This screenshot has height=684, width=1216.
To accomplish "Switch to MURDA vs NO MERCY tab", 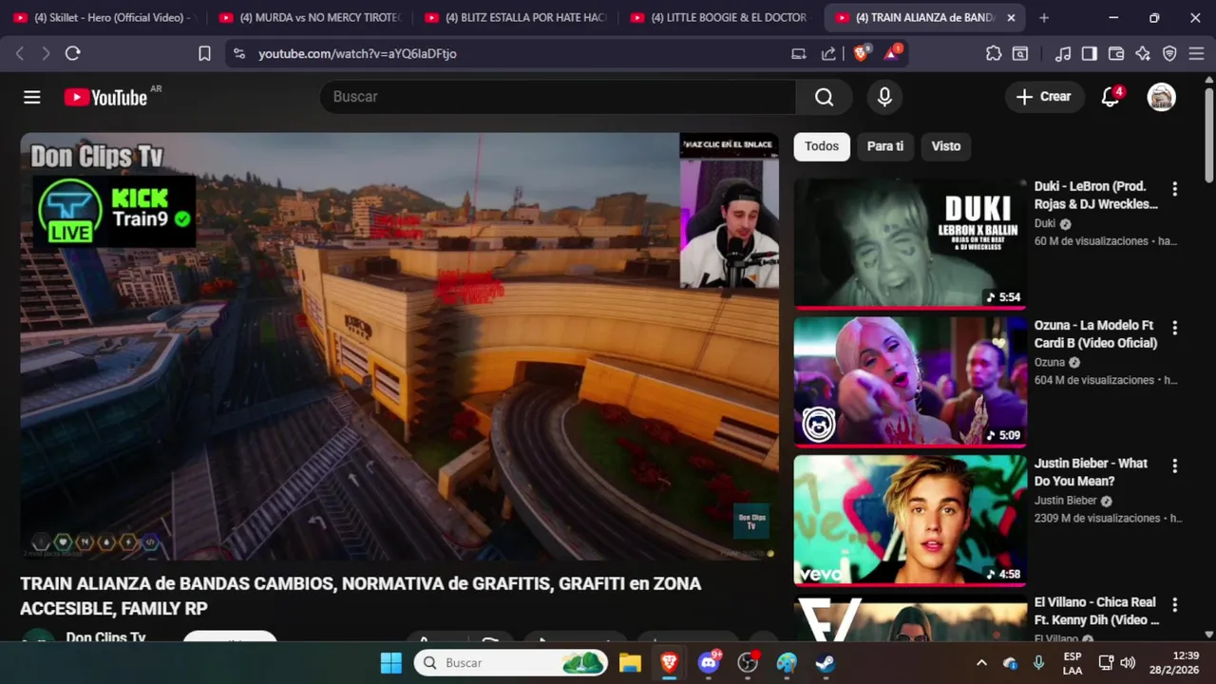I will [x=310, y=18].
